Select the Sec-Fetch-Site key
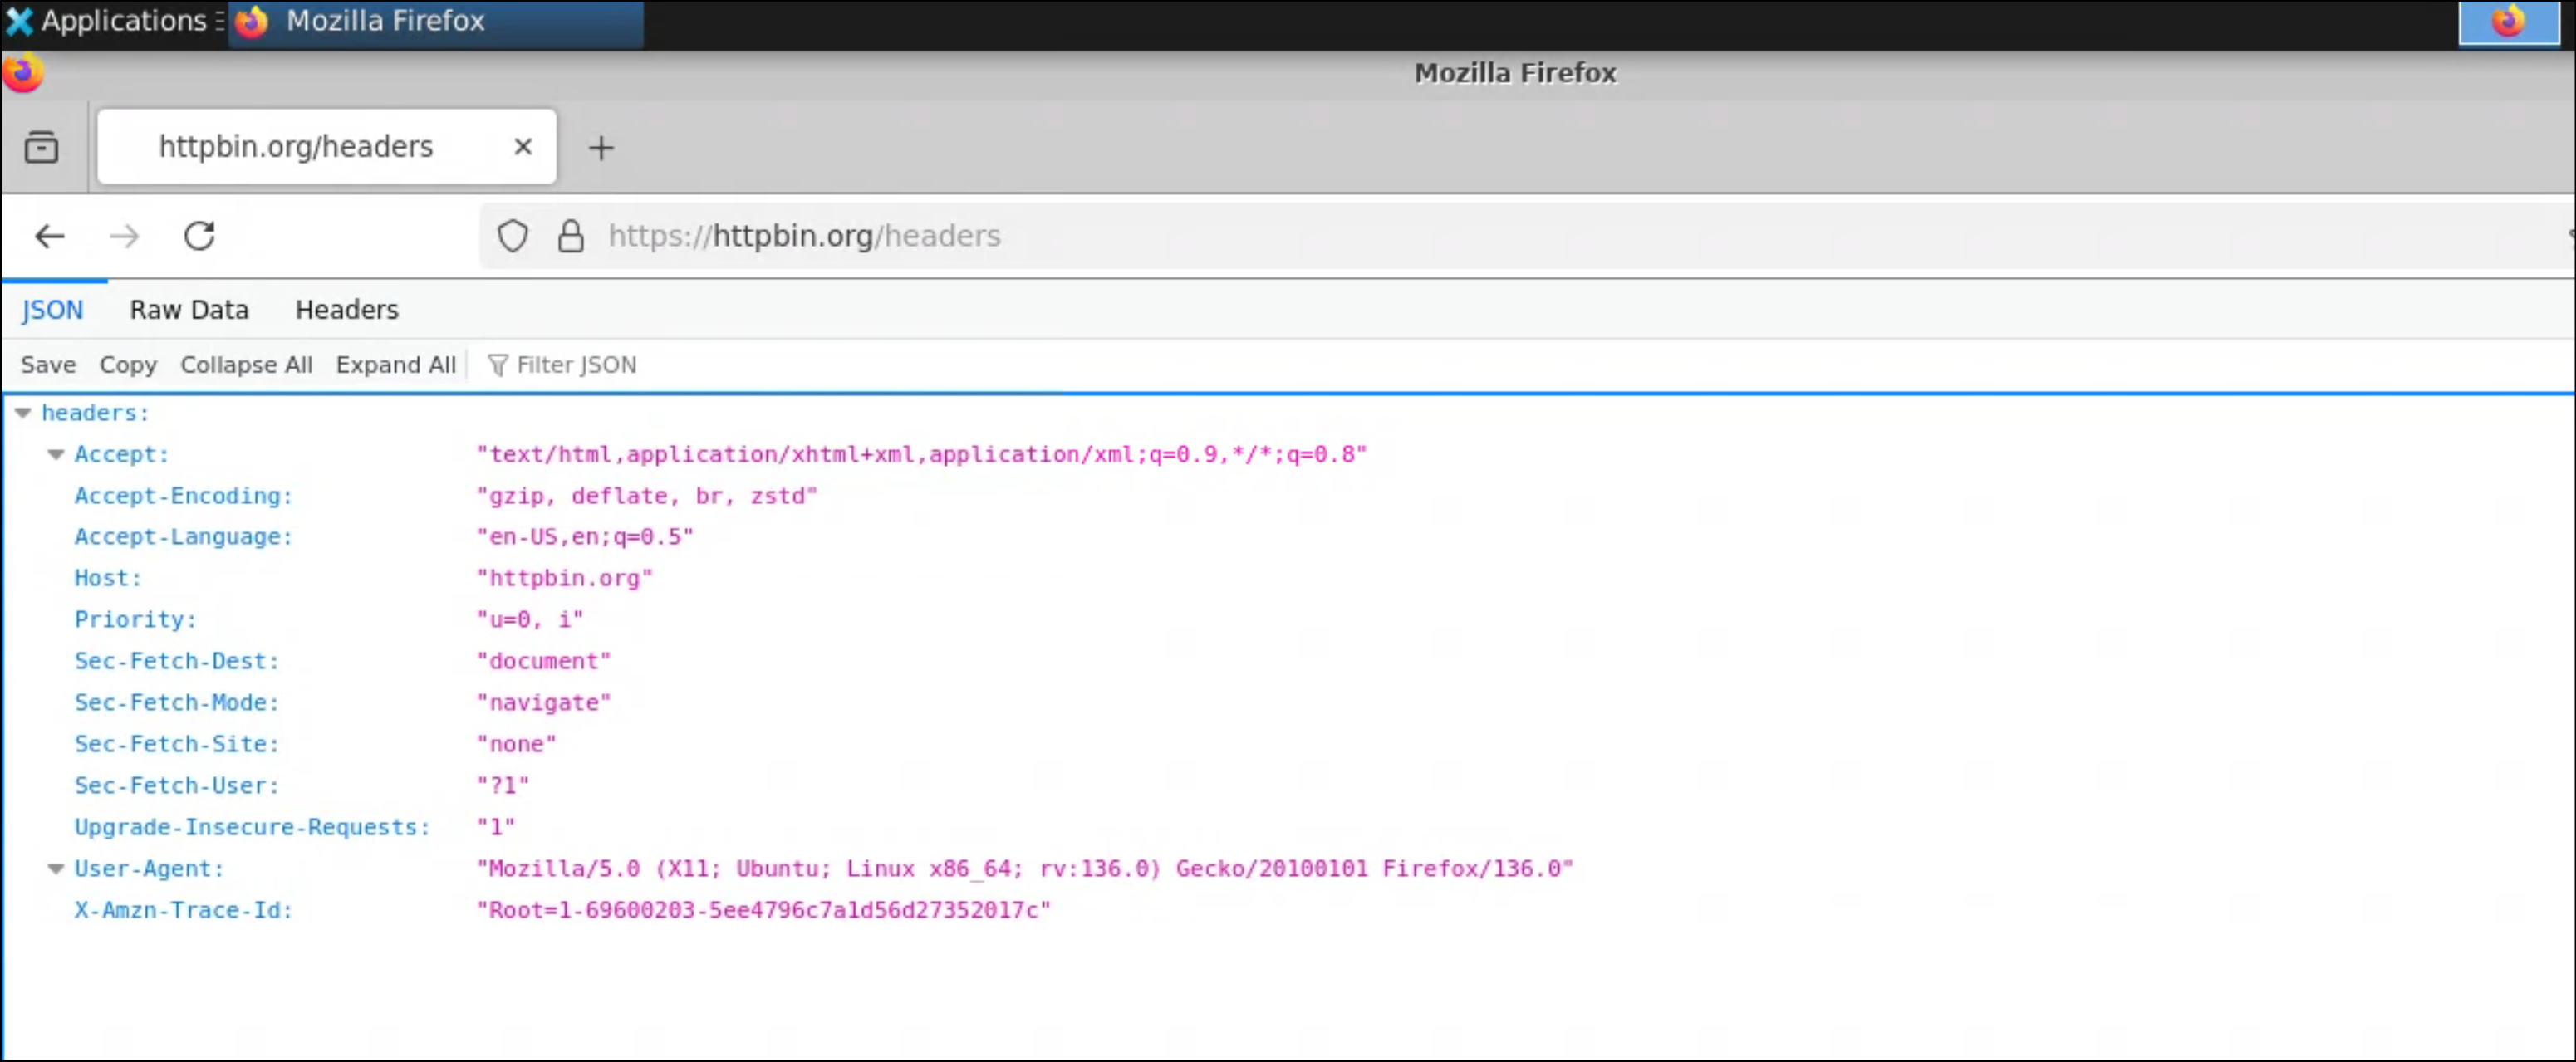 click(x=176, y=745)
